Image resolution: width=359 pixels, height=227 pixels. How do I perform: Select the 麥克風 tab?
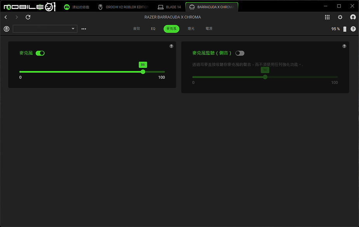171,29
